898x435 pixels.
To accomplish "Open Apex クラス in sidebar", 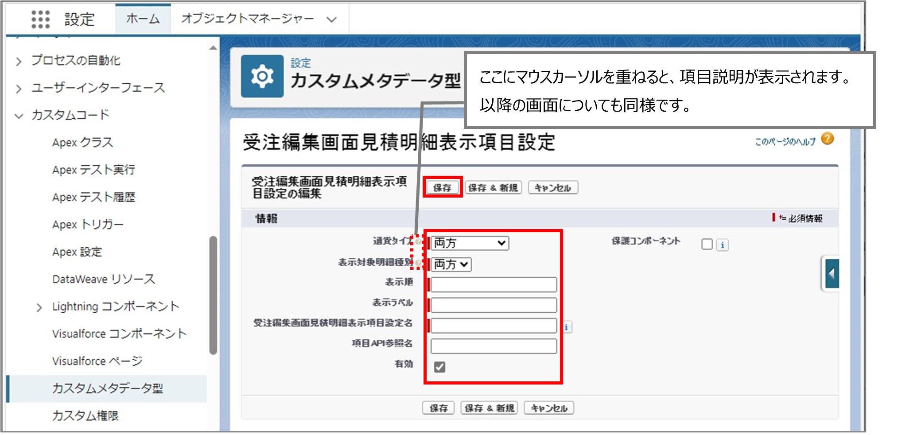I will [83, 143].
